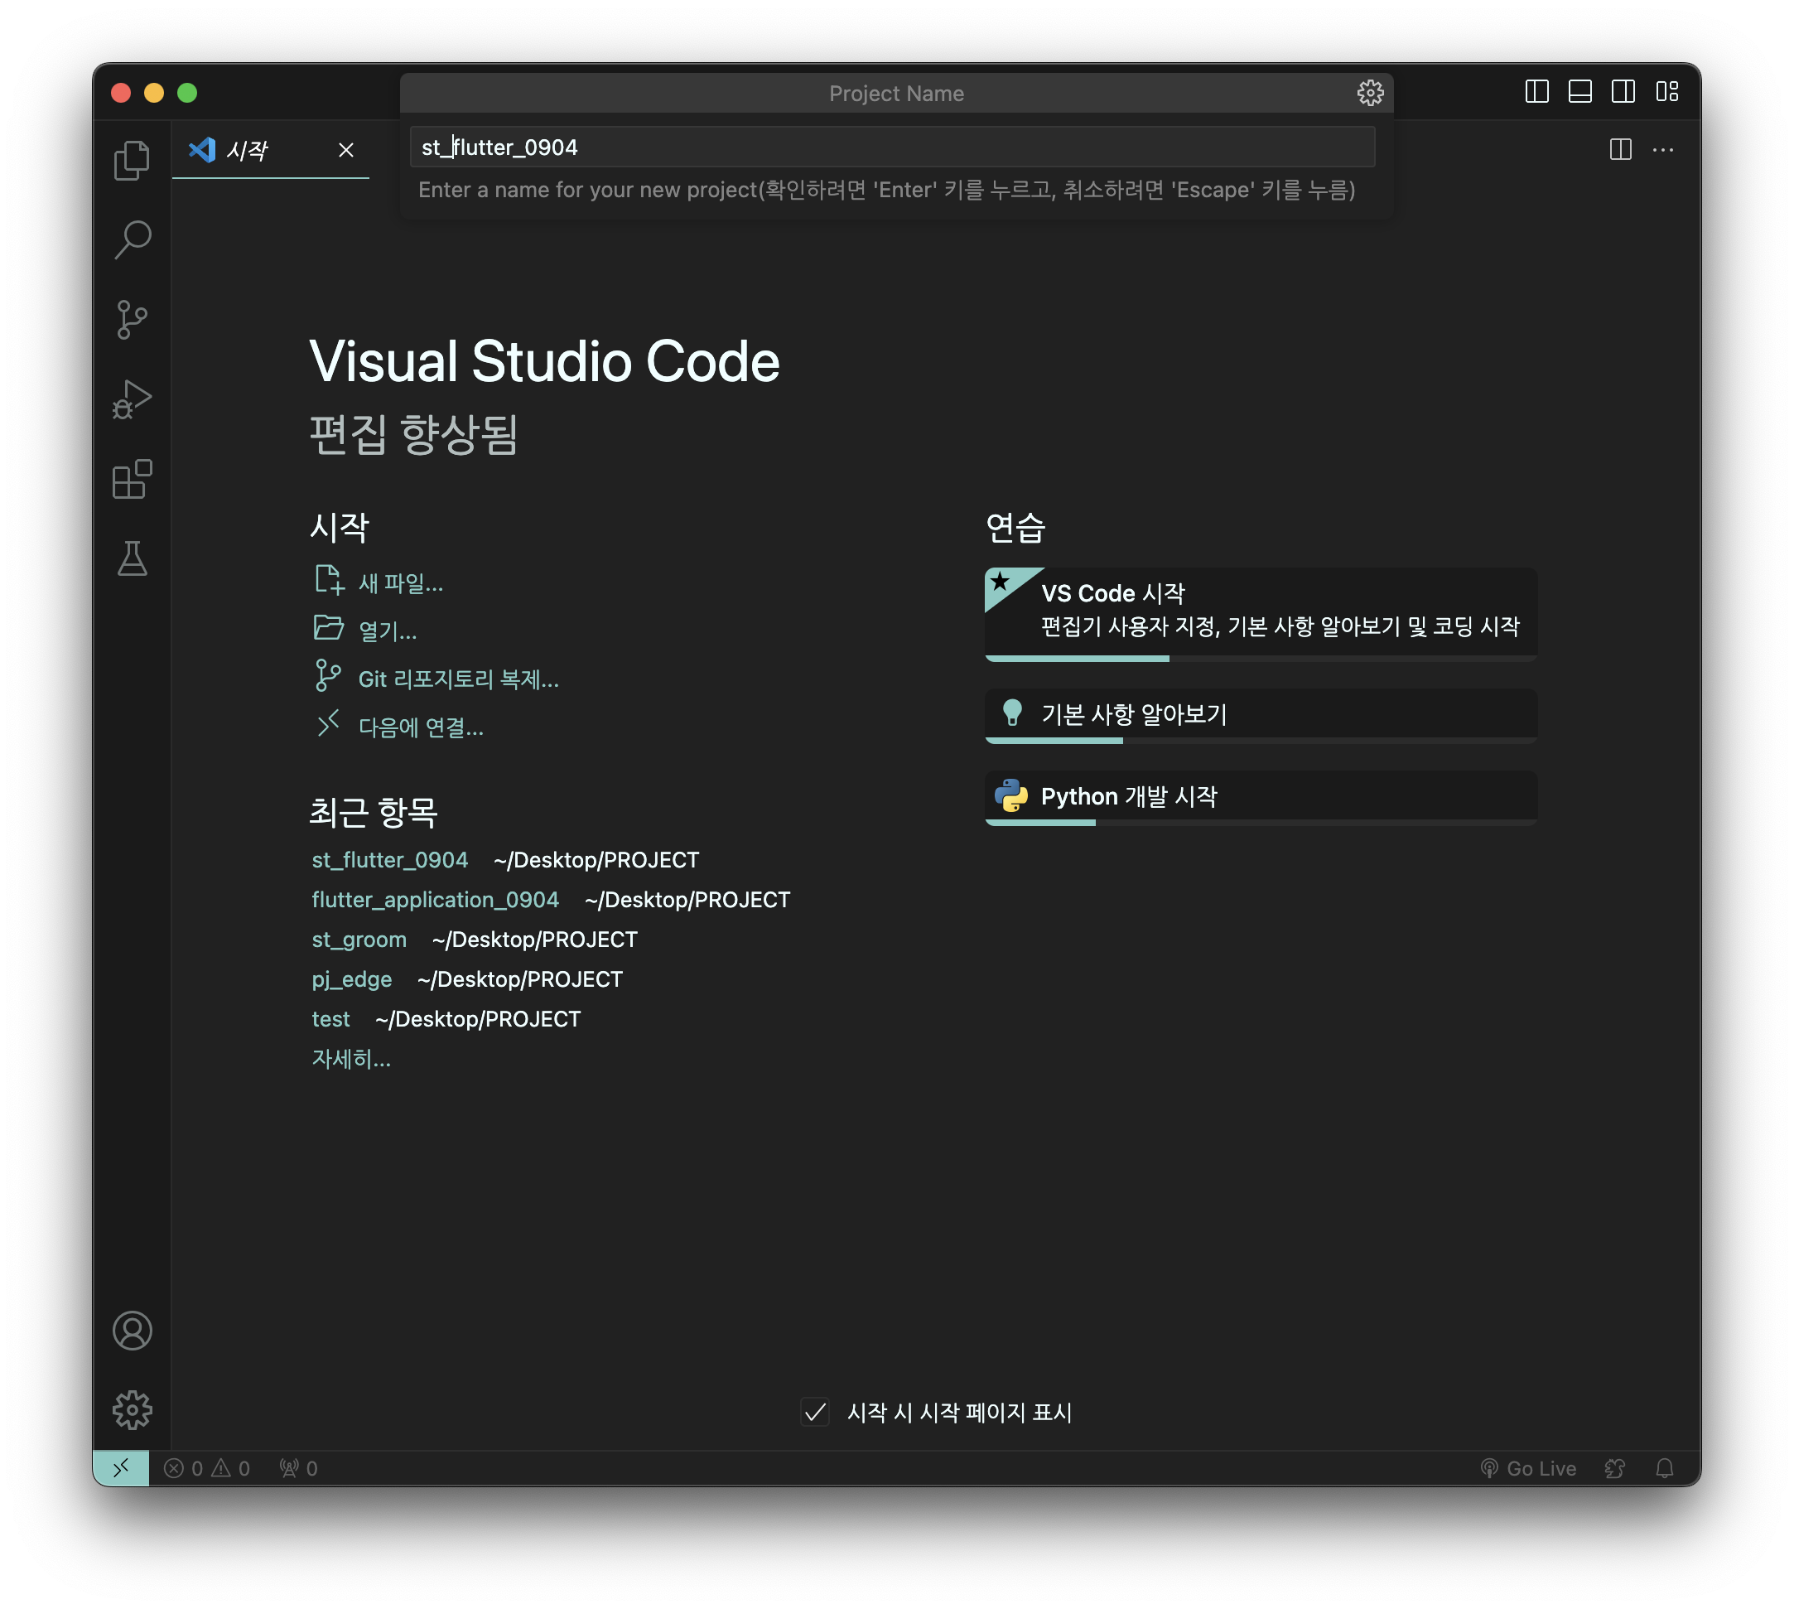Uncheck show welcome page on startup
The width and height of the screenshot is (1794, 1609).
(x=815, y=1412)
